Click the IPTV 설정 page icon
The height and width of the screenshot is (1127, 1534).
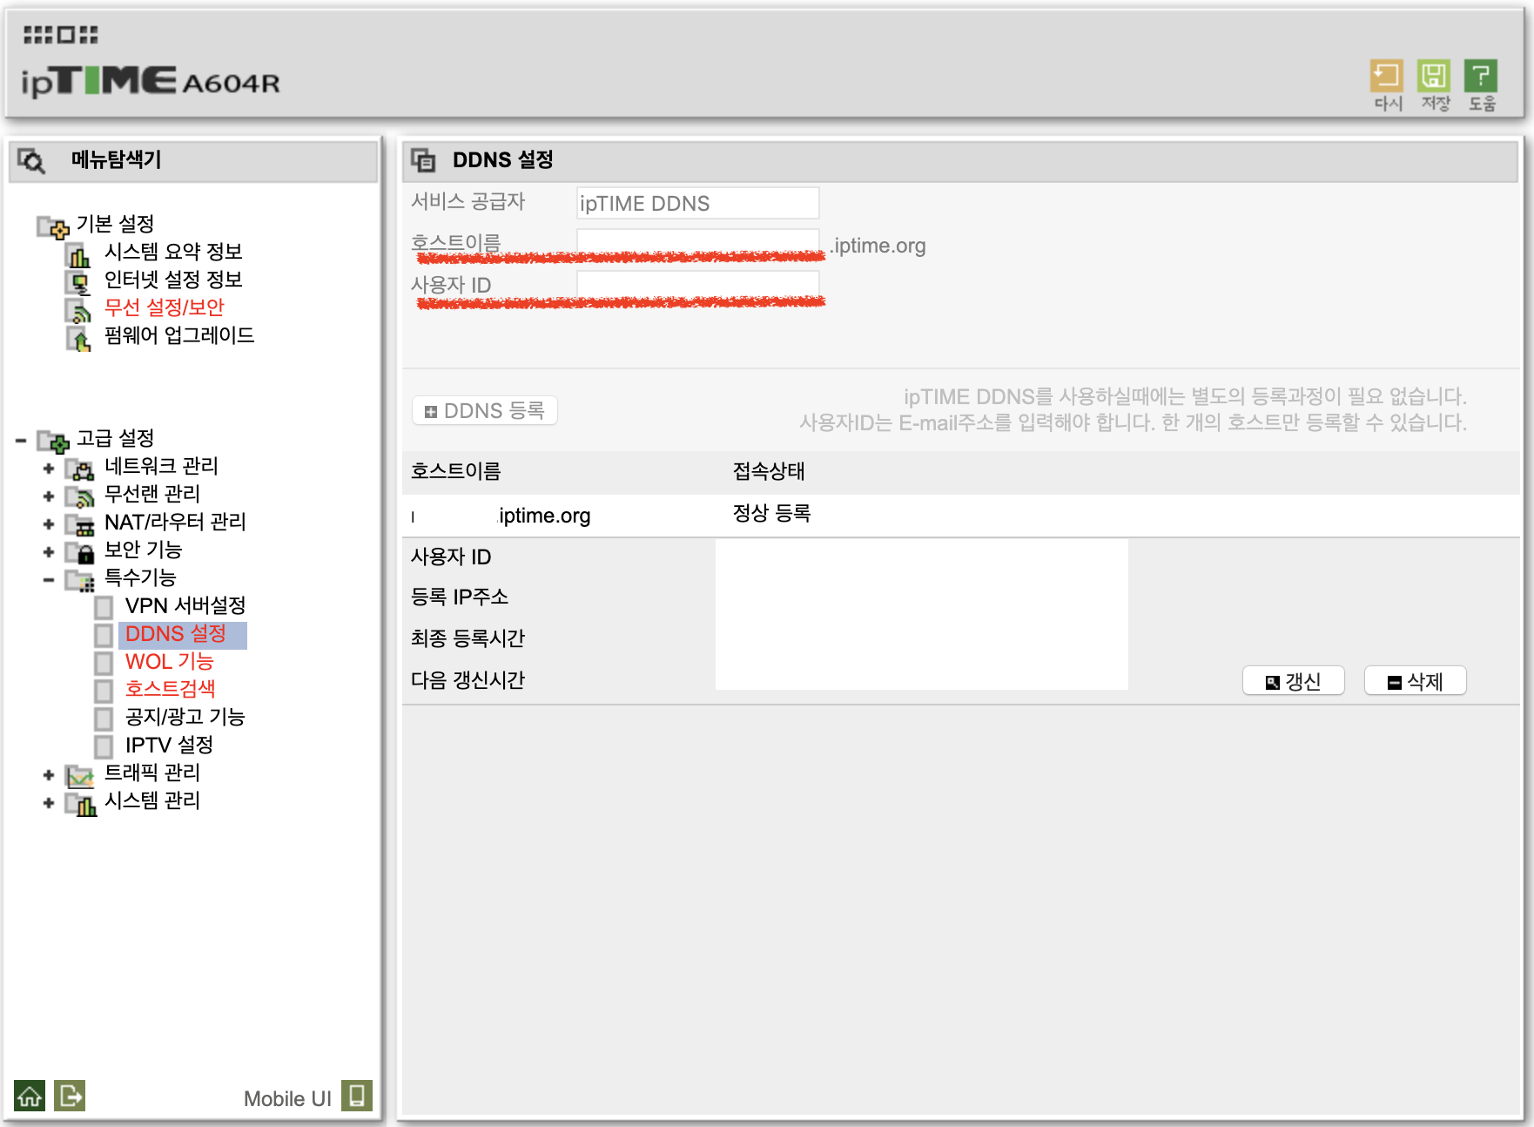point(104,746)
